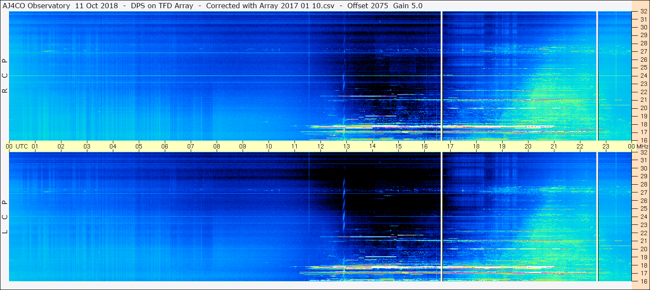Click the '00 MHz' label ending the time axis
This screenshot has width=650, height=290.
pos(638,146)
